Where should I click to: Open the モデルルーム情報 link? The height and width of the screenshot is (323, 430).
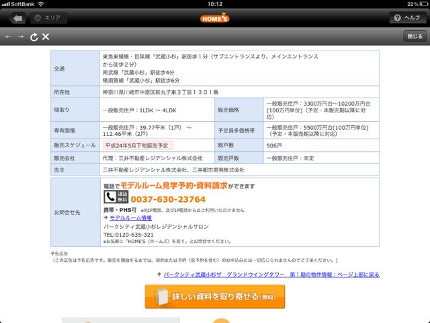click(x=130, y=218)
